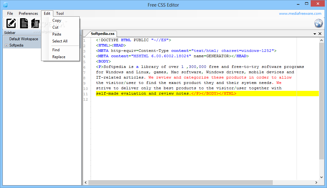Click the <HTML><HEAD> line of code
Image resolution: width=327 pixels, height=188 pixels.
pos(111,45)
